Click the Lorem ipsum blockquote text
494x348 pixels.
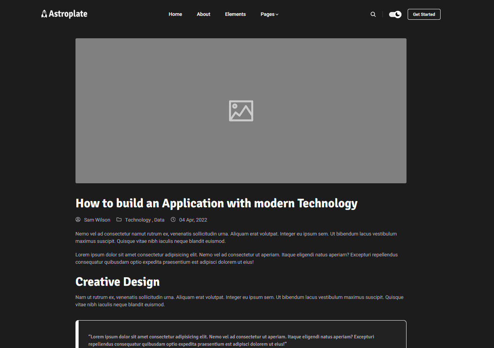pos(231,340)
